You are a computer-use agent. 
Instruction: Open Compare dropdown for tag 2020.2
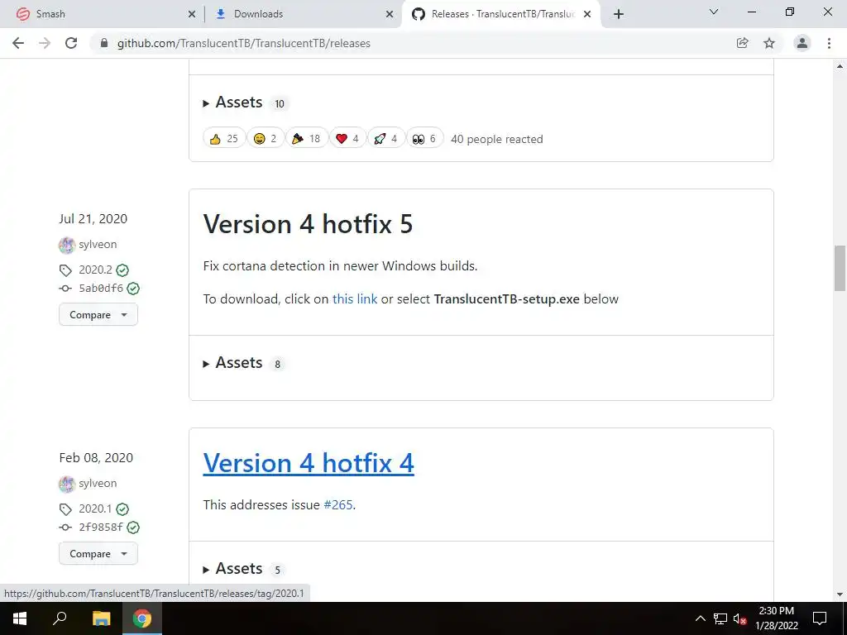98,315
